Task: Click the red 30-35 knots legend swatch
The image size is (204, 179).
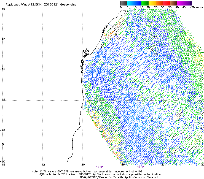Action: click(x=167, y=3)
